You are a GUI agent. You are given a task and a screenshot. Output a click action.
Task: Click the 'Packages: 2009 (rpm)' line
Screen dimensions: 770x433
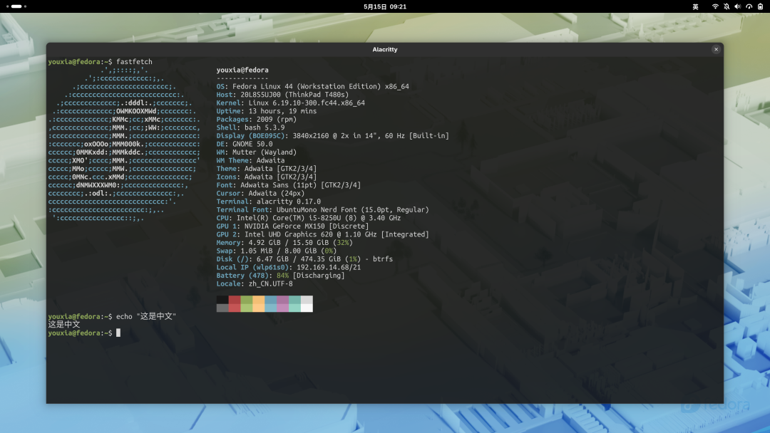(257, 119)
